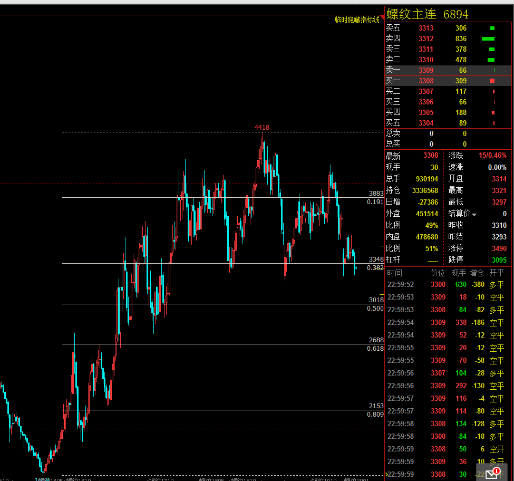Click the 卖五 volume bar indicator
The height and width of the screenshot is (481, 514).
[x=492, y=28]
